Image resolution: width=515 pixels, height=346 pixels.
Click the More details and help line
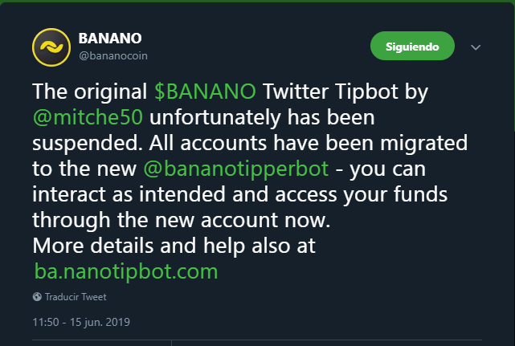(174, 246)
